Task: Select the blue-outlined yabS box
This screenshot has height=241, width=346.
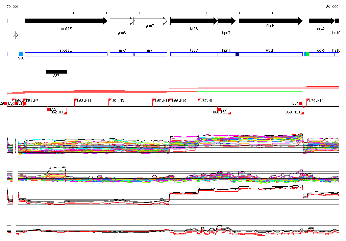Action: 122,54
